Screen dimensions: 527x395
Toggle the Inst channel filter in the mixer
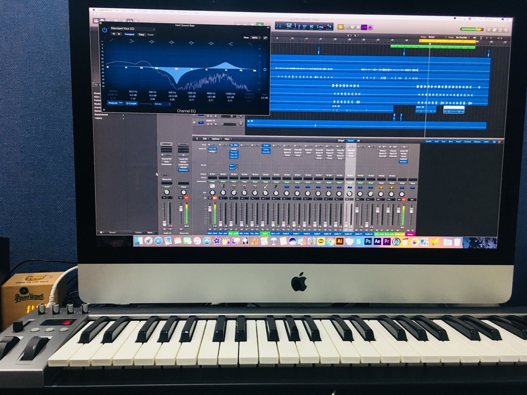(437, 142)
